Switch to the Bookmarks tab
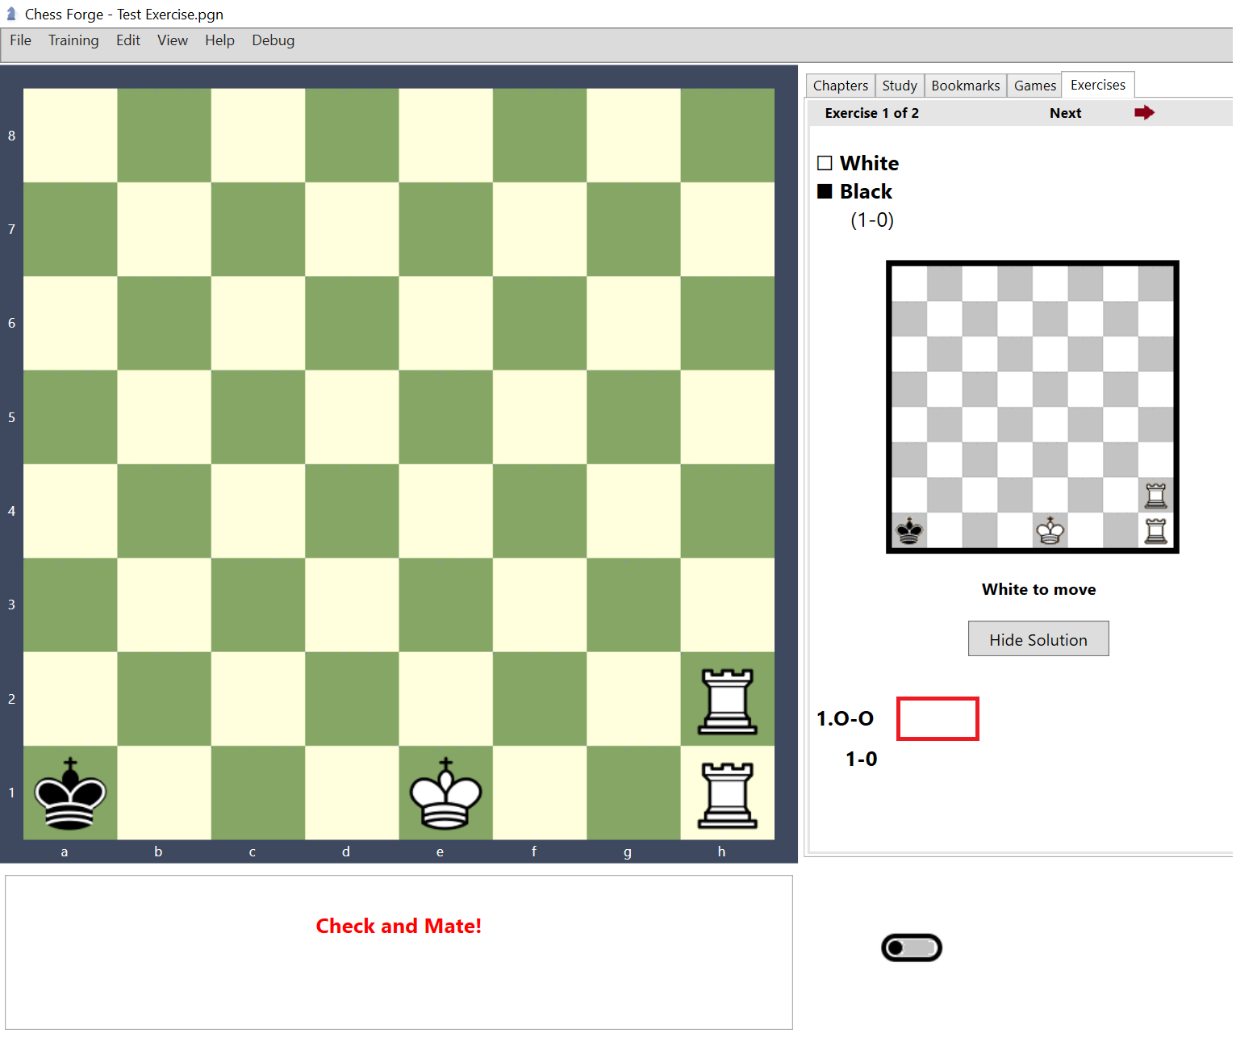Viewport: 1257px width, 1046px height. (x=966, y=86)
